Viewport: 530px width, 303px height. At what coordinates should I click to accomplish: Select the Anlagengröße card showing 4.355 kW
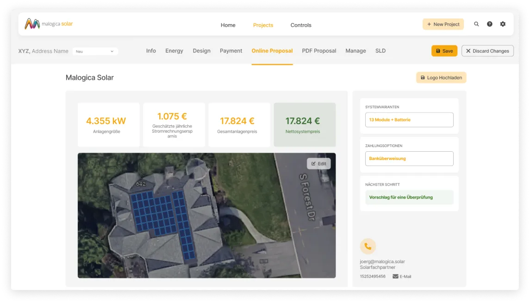tap(108, 124)
